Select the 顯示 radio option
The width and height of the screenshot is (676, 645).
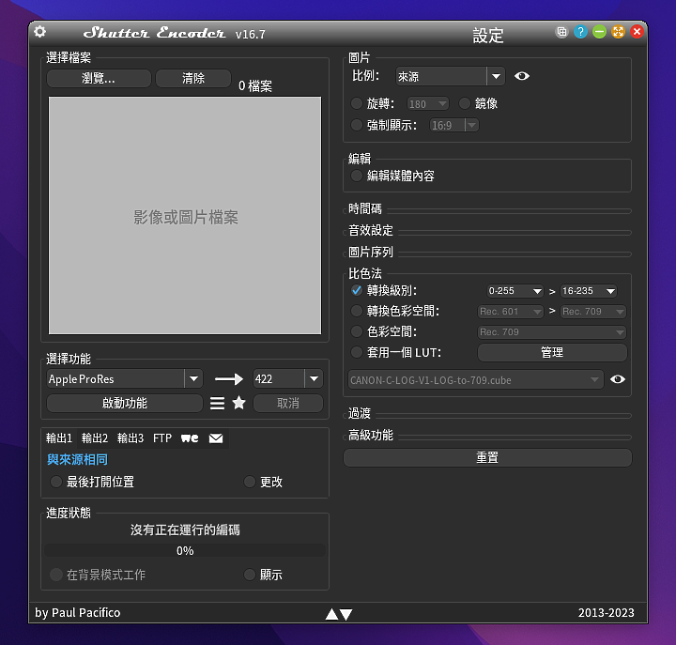pyautogui.click(x=250, y=575)
